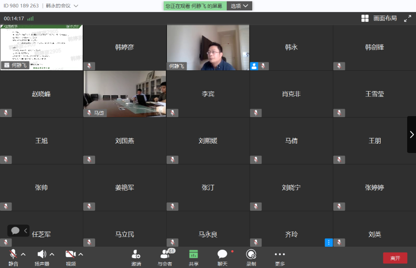Expand the meeting info arrow beside 韩永的会议
The image size is (416, 268).
[x=76, y=6]
